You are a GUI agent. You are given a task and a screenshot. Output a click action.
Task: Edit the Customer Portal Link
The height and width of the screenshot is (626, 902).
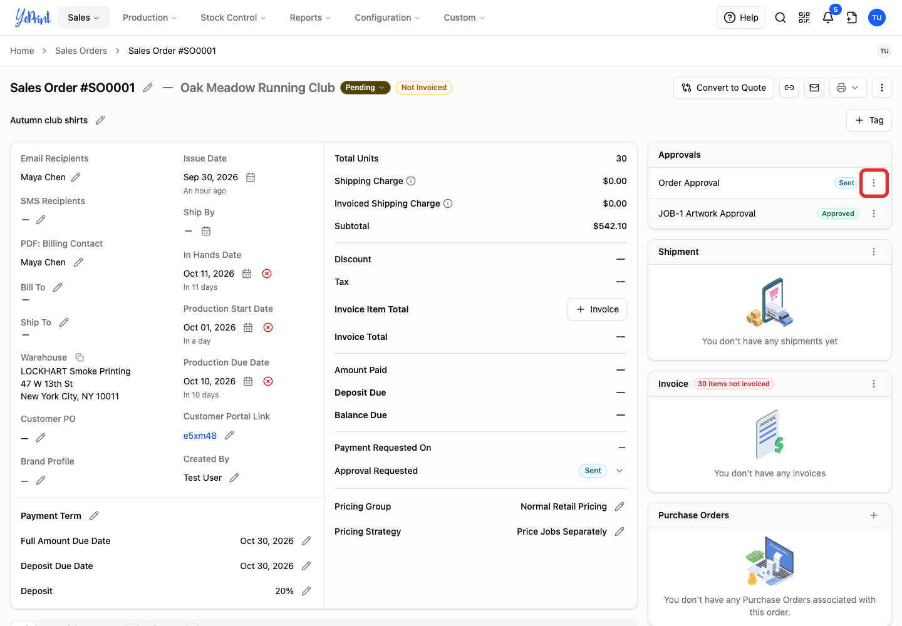pyautogui.click(x=229, y=435)
